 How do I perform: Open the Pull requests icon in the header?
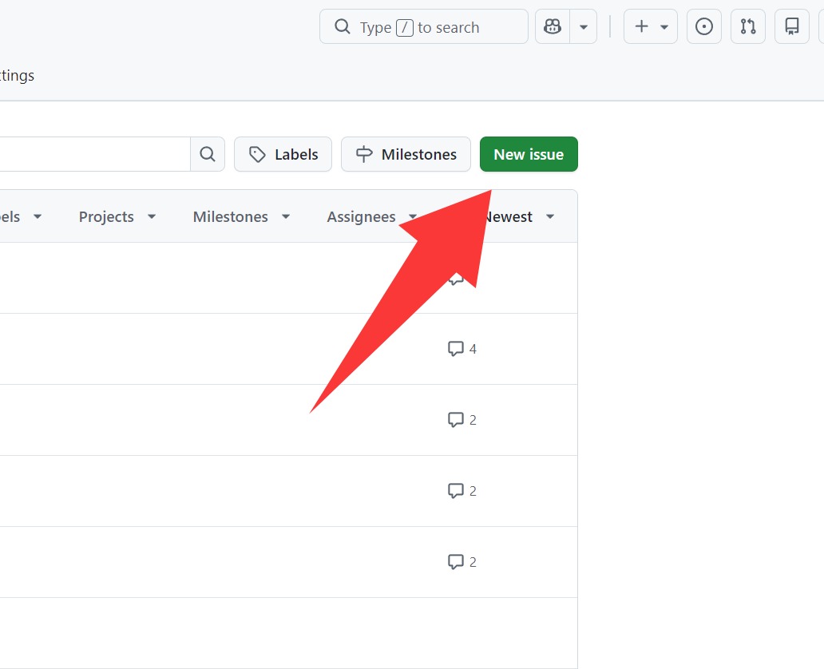click(748, 27)
